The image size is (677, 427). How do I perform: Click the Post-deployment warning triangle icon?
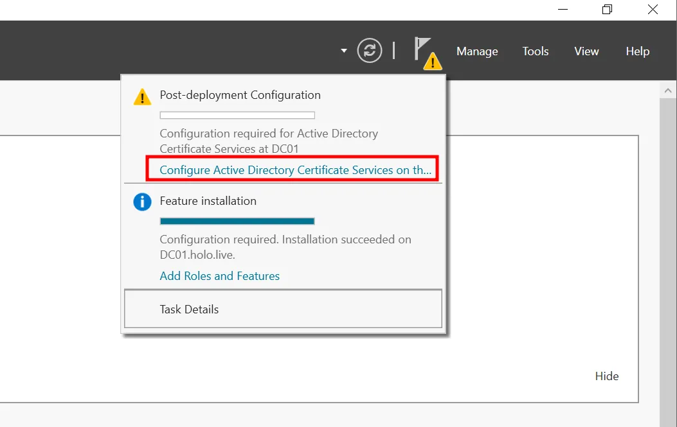[x=142, y=96]
